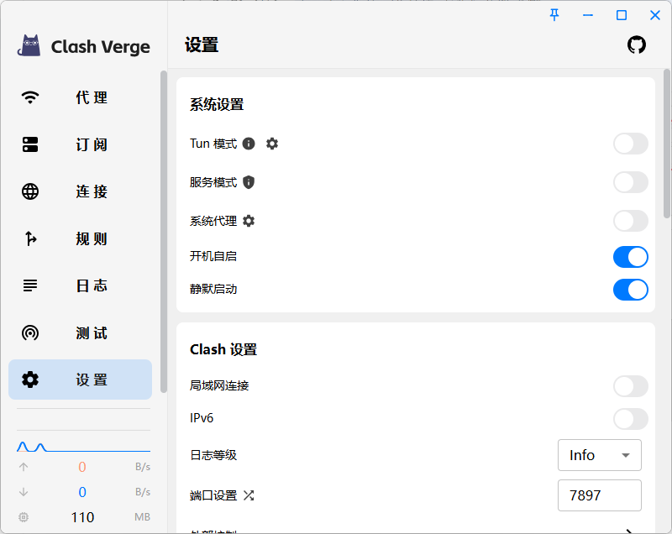Viewport: 672px width, 534px height.
Task: Open 系统代理 gear settings
Action: pos(249,221)
